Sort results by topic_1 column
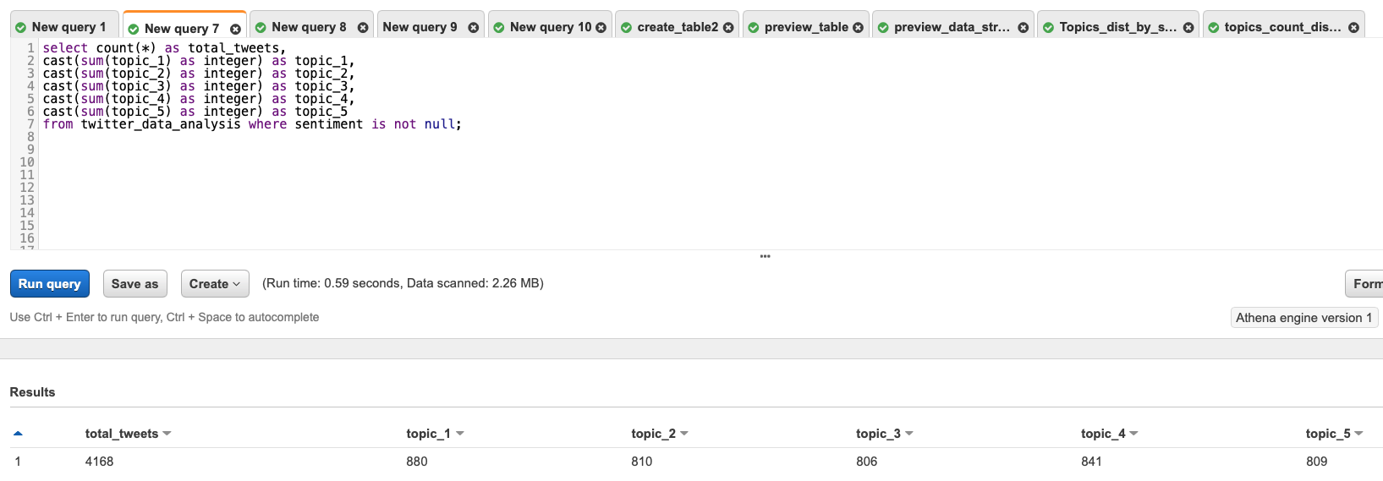The image size is (1383, 481). (435, 434)
